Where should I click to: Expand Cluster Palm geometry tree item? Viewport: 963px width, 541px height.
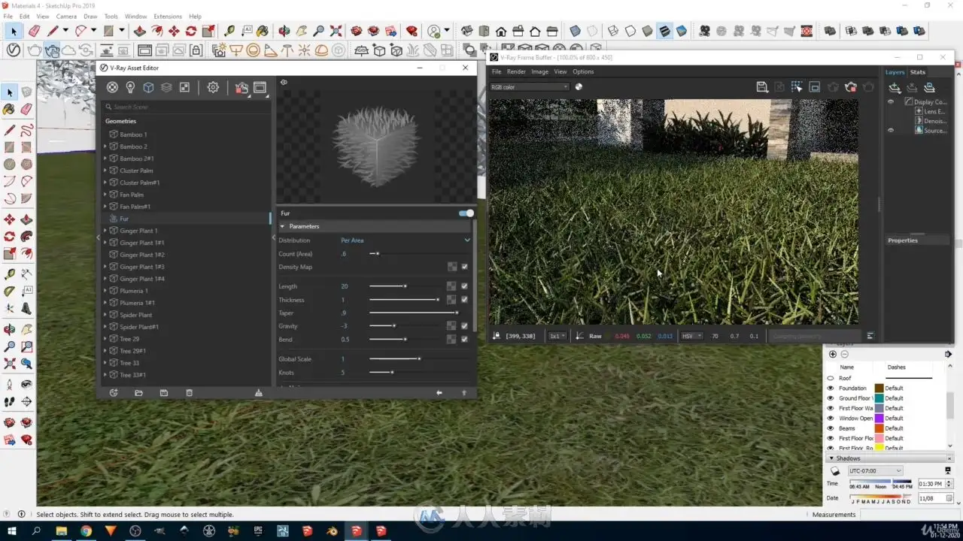pyautogui.click(x=105, y=171)
